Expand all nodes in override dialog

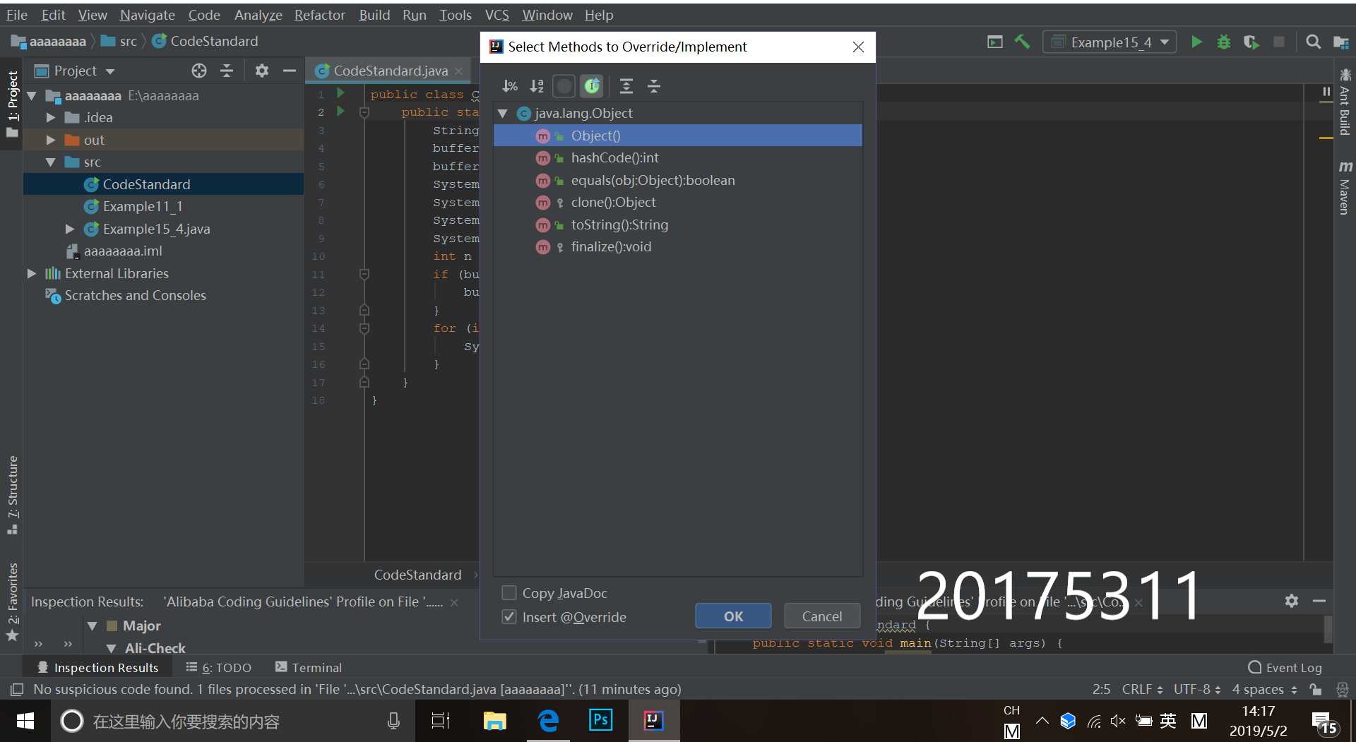click(x=626, y=86)
